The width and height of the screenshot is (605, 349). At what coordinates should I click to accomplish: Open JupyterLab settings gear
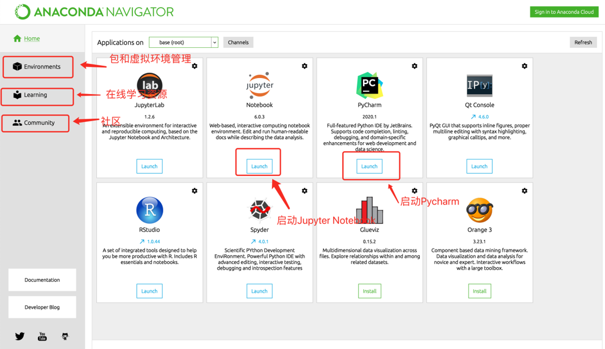tap(195, 66)
